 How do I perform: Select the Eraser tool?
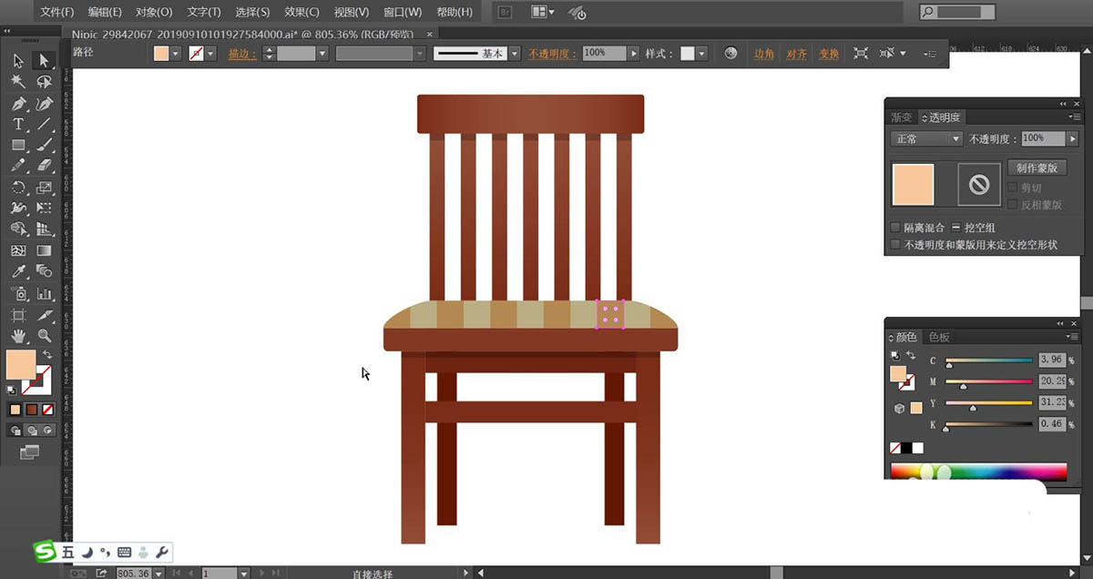pos(44,166)
